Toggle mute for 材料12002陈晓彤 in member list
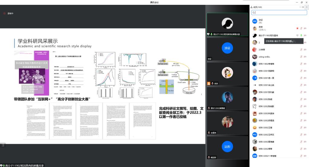Screen dimensions: 309x167 (301, 106)
